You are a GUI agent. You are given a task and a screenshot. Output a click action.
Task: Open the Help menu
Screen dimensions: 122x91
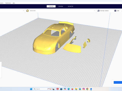[14, 3]
